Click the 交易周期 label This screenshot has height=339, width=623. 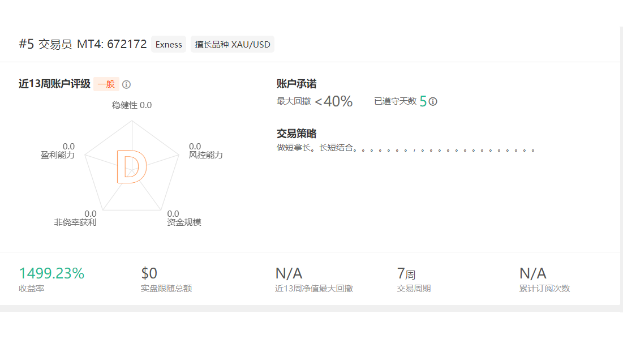tap(414, 289)
